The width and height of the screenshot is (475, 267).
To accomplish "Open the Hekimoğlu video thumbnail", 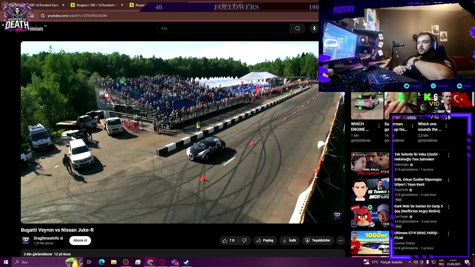I will (x=370, y=163).
